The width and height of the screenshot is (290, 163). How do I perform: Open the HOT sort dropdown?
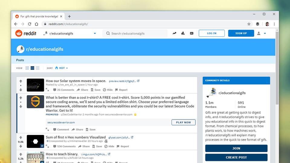[61, 68]
